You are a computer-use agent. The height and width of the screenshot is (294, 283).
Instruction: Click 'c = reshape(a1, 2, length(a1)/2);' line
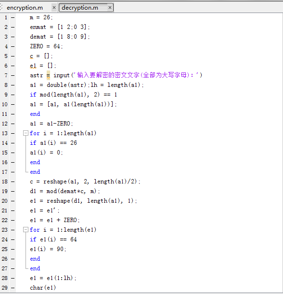click(x=85, y=182)
